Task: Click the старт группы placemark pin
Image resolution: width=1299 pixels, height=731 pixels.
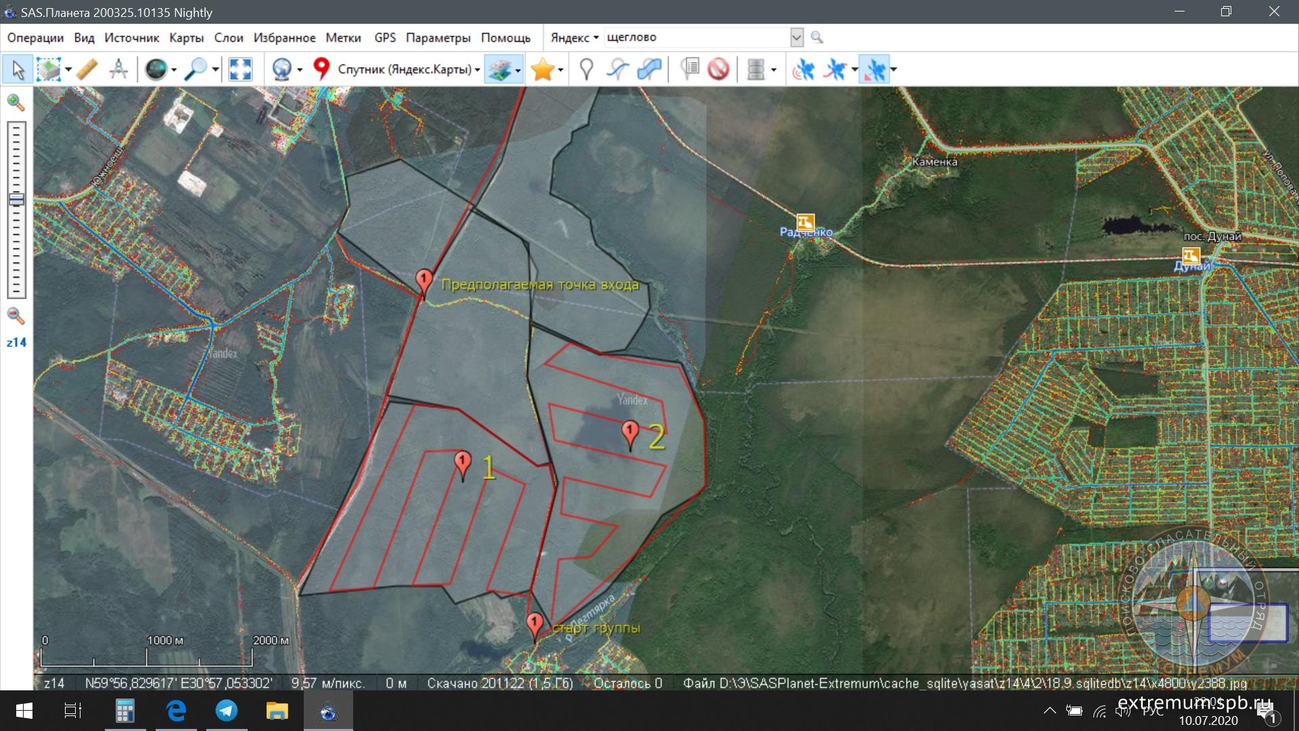Action: click(534, 627)
